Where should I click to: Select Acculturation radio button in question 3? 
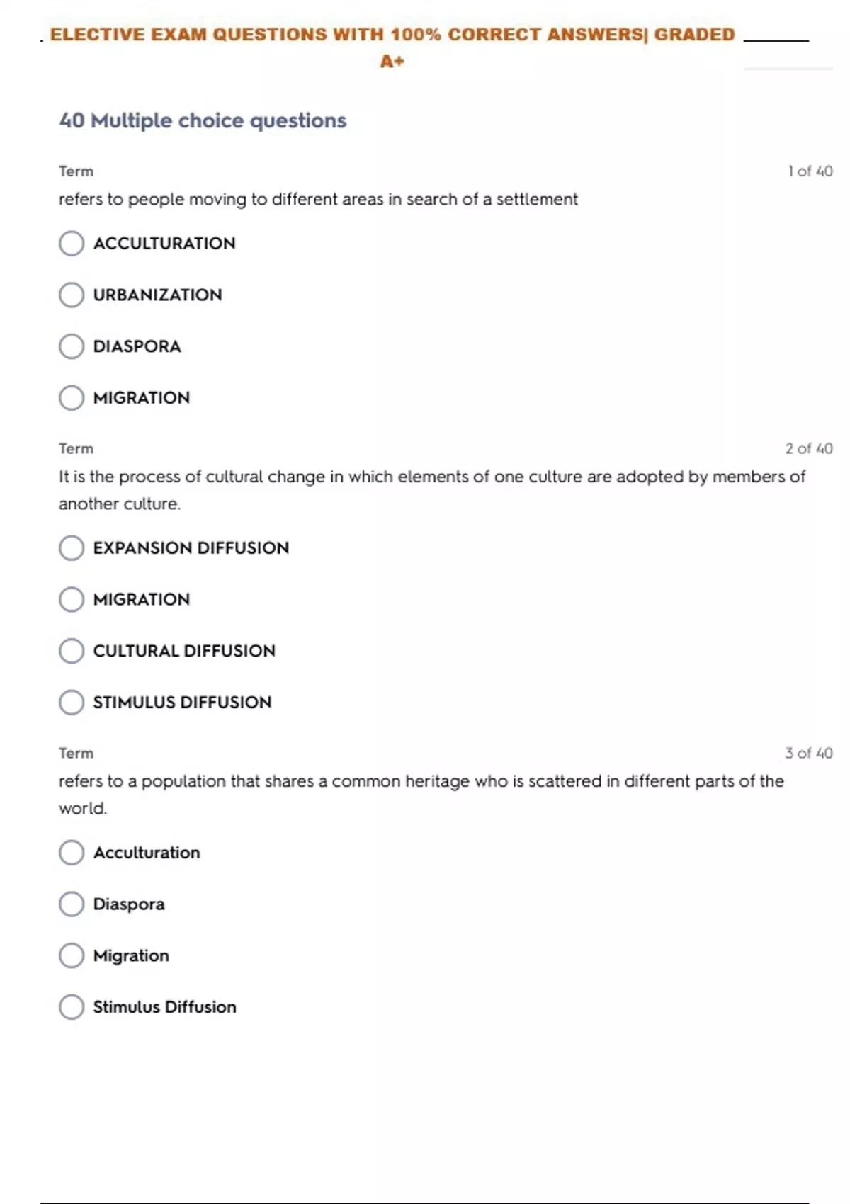(72, 853)
